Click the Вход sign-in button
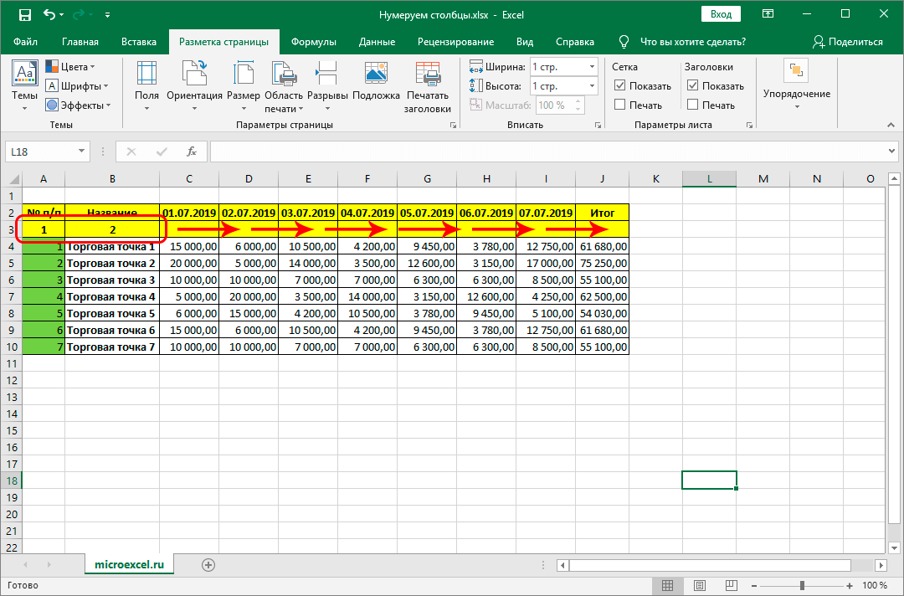904x596 pixels. pos(721,14)
